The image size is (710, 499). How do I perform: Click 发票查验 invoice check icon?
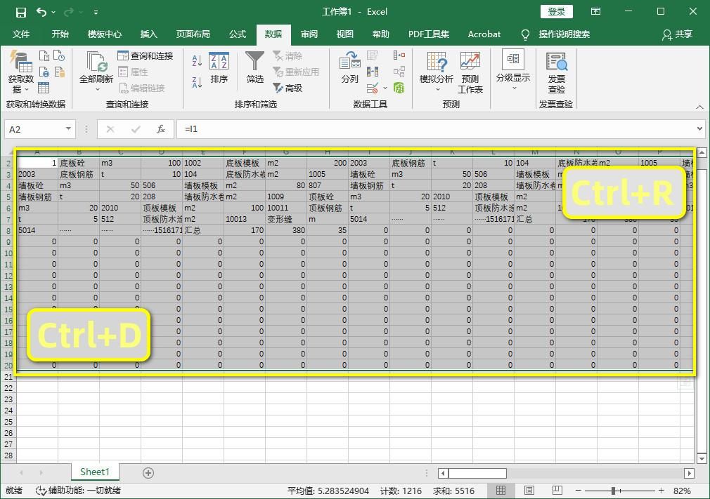click(557, 72)
